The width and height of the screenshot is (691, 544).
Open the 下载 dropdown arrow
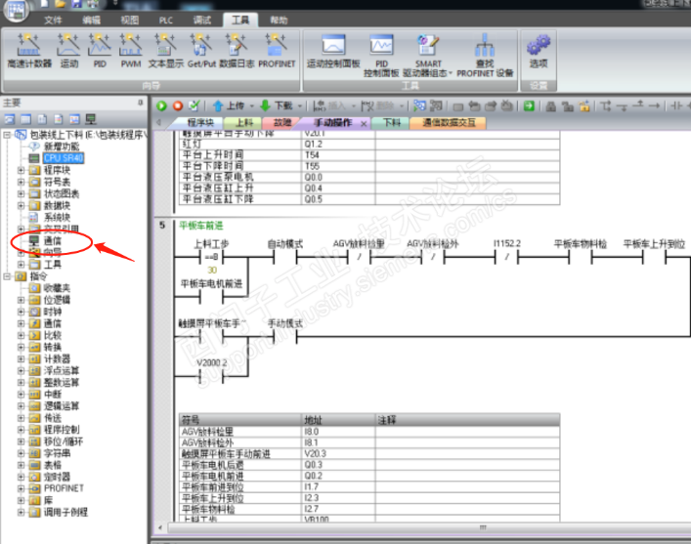pos(300,106)
